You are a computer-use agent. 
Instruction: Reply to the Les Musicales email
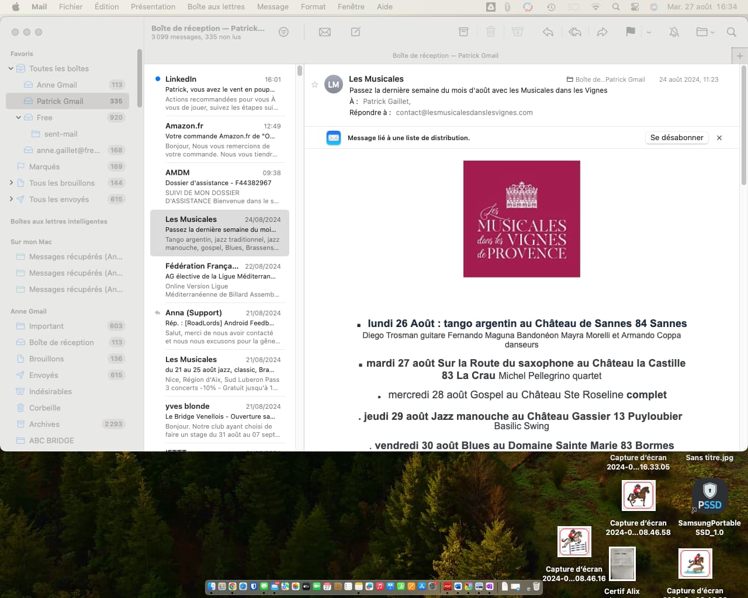[548, 32]
